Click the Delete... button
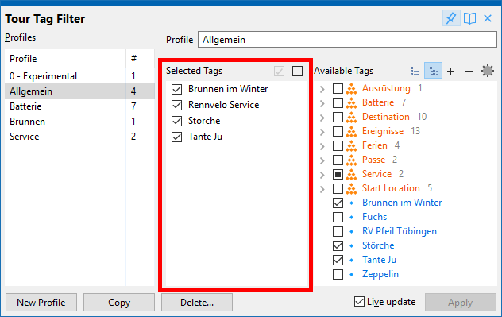 tap(197, 302)
